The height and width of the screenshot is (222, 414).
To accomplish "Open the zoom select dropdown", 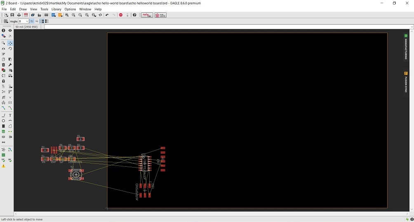I will point(94,15).
